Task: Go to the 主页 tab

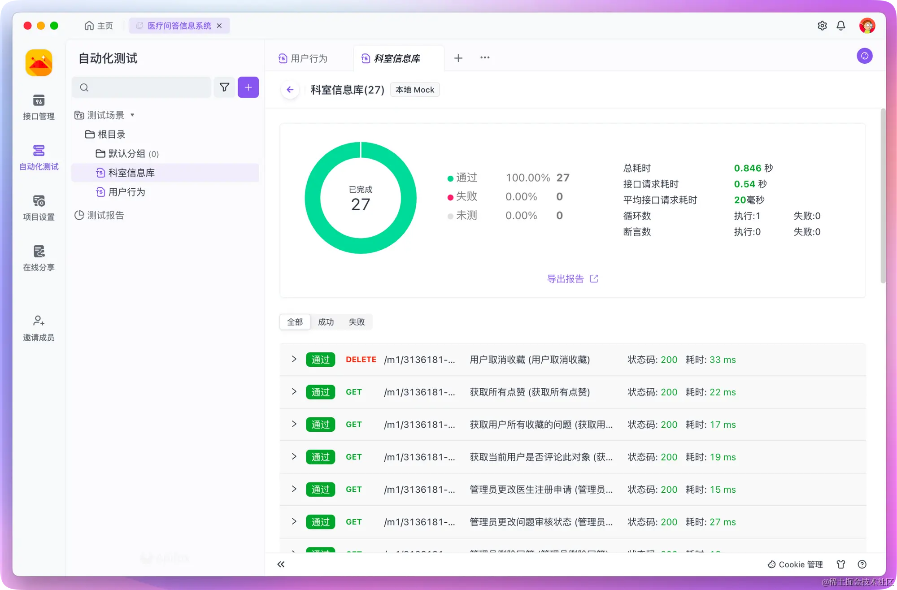Action: click(99, 26)
